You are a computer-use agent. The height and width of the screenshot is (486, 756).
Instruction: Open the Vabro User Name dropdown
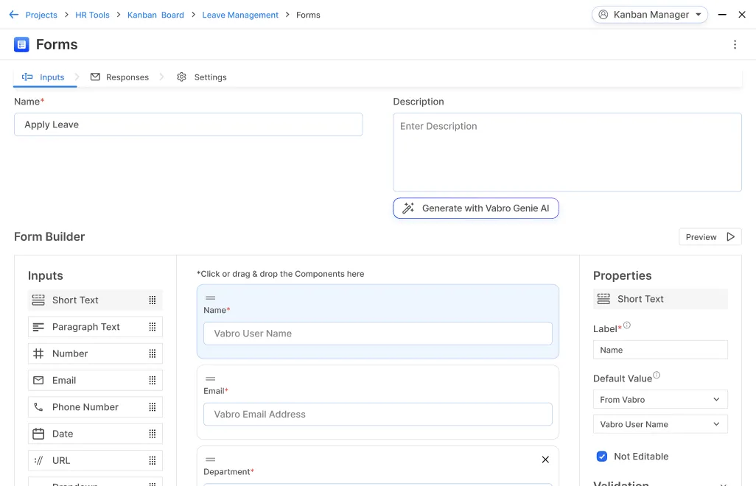click(x=659, y=425)
